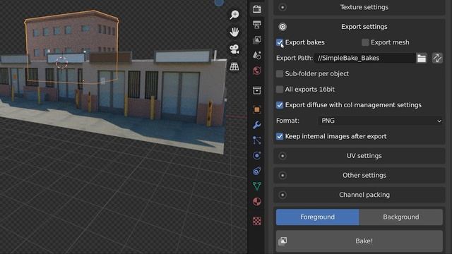Open the World properties tab
Image resolution: width=452 pixels, height=254 pixels.
(x=257, y=71)
